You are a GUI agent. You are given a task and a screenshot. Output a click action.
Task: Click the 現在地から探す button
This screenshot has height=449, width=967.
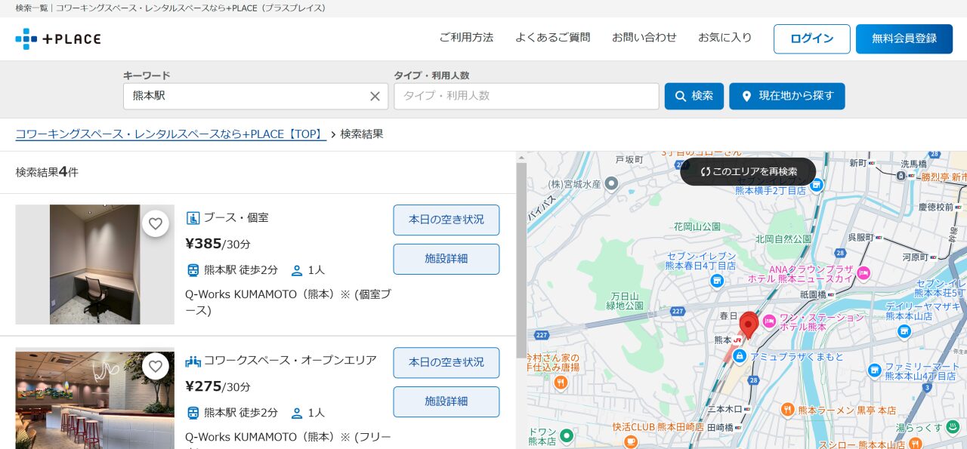pos(787,97)
